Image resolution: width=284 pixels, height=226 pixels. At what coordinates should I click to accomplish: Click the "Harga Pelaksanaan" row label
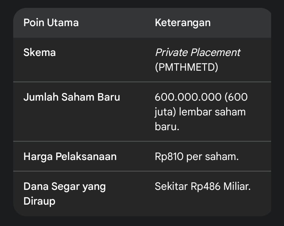click(70, 157)
